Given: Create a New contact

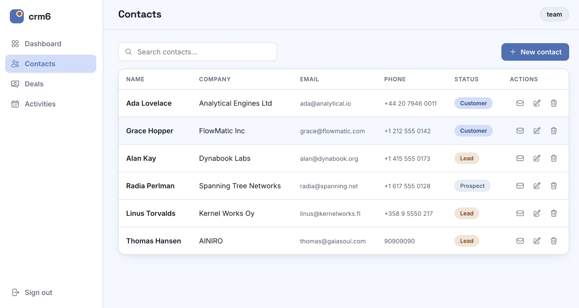Looking at the screenshot, I should click(x=535, y=52).
